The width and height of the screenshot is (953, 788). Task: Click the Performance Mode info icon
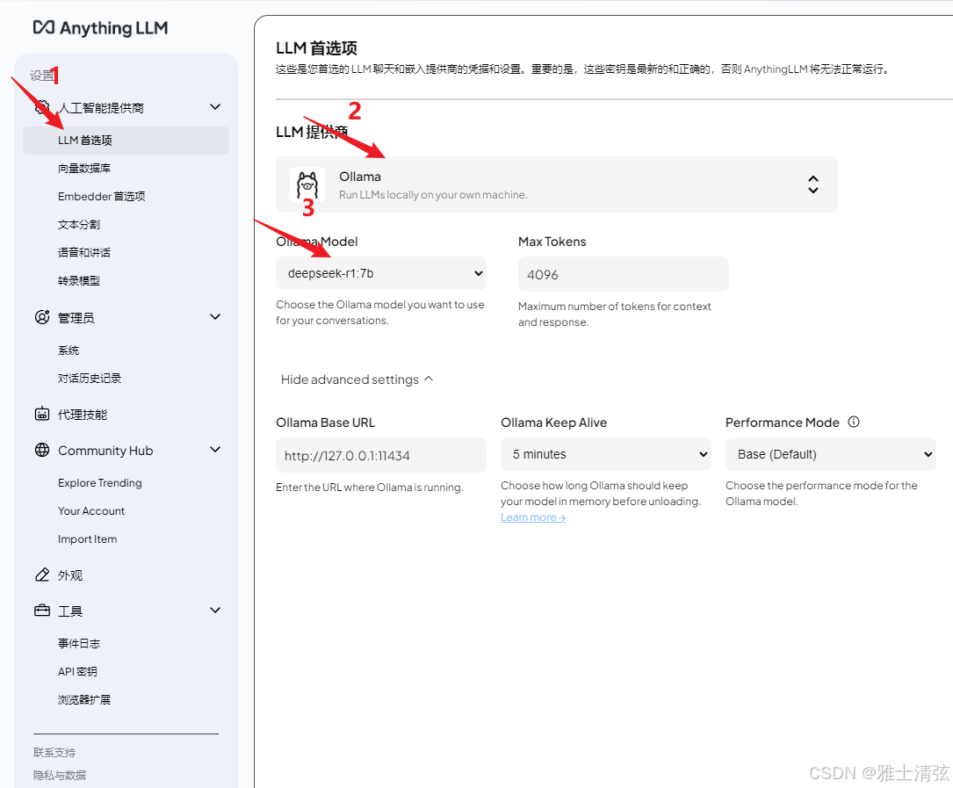point(854,422)
